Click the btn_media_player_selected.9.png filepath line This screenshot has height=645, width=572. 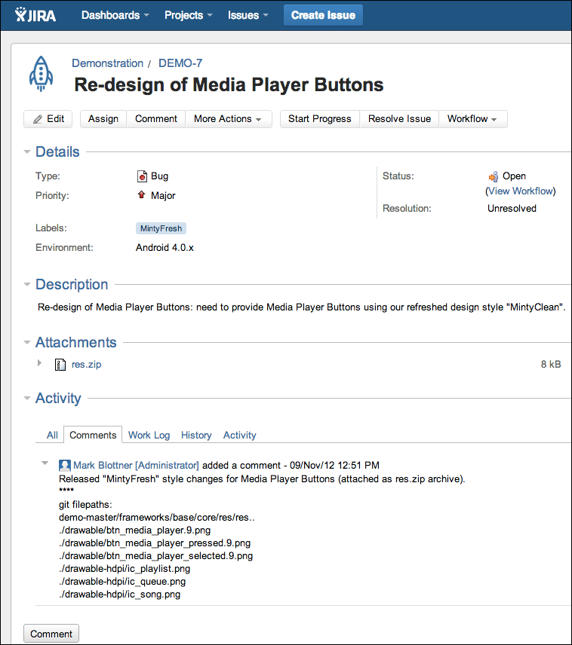[155, 556]
